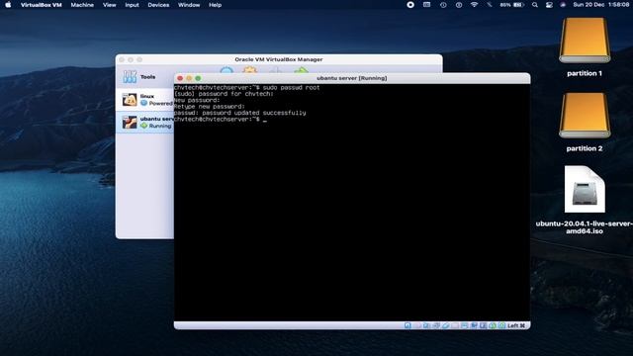Activate Siri from the menu bar
The width and height of the screenshot is (633, 356).
[563, 5]
